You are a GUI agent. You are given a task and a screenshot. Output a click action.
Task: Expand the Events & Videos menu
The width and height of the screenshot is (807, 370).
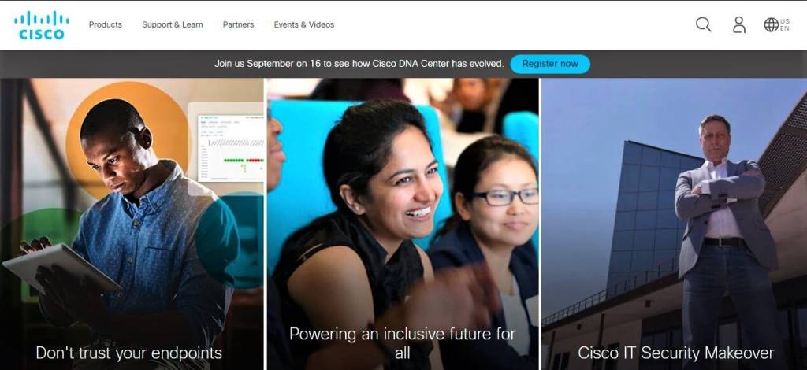(304, 24)
